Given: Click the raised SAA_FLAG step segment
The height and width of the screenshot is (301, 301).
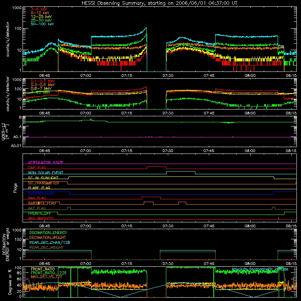Looking at the screenshot, I should point(151,197).
